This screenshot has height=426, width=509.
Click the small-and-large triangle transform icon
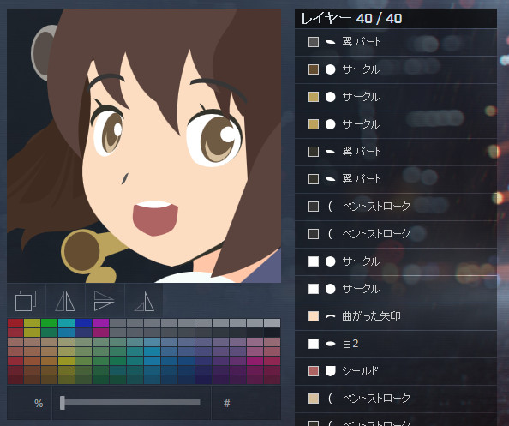click(x=144, y=302)
